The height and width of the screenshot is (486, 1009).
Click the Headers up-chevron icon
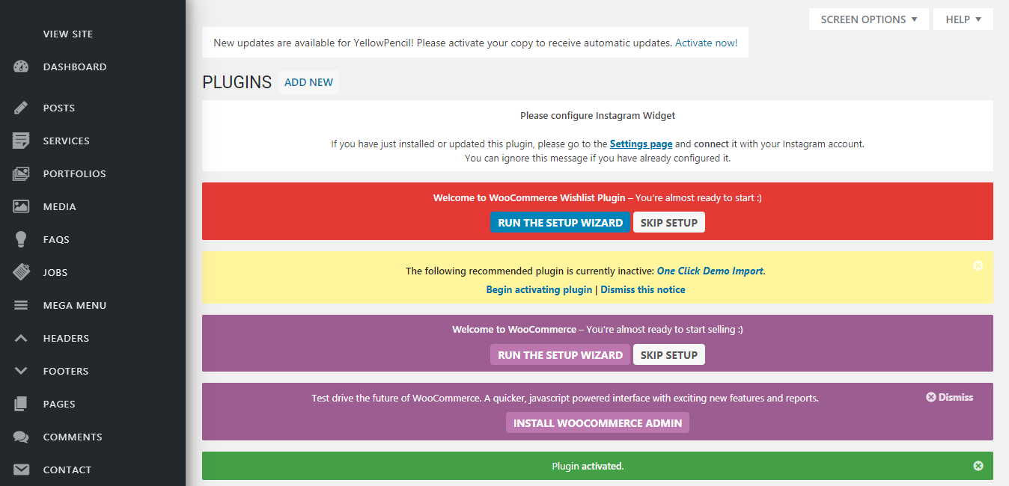[21, 338]
